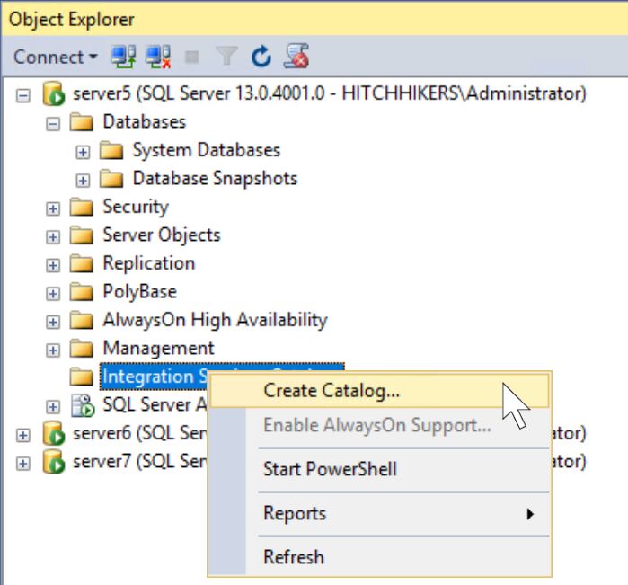Choose Refresh from context menu

click(x=379, y=557)
